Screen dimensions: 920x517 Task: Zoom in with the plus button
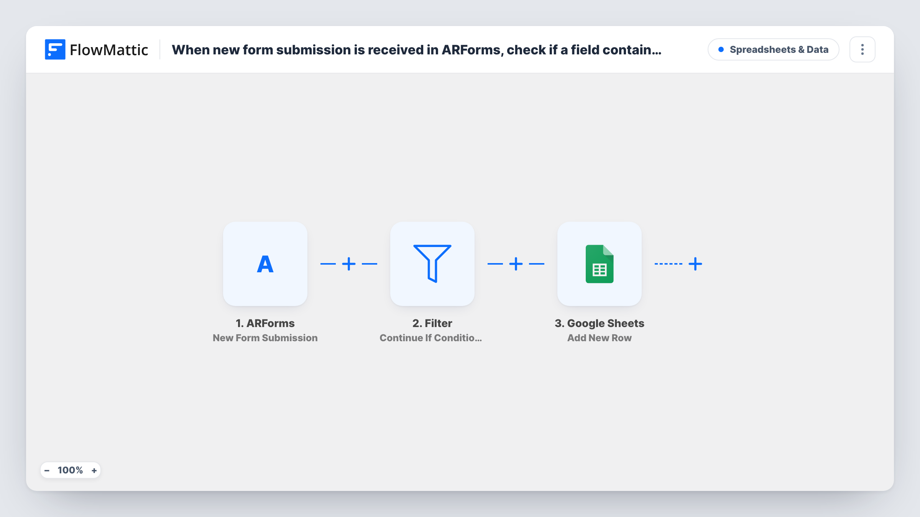click(x=94, y=470)
